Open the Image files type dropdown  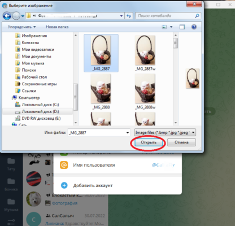tap(165, 132)
